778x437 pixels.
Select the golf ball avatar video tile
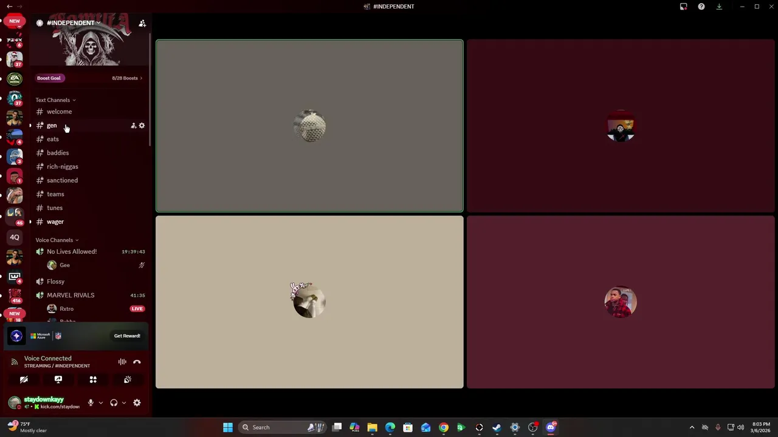coord(309,126)
